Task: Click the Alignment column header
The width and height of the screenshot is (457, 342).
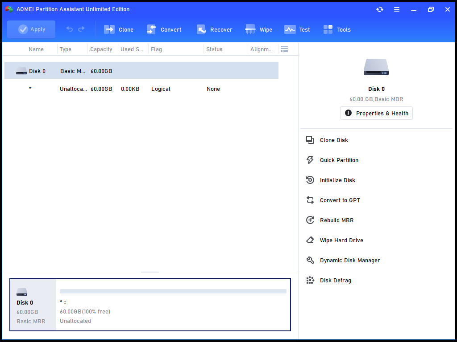Action: (x=262, y=49)
